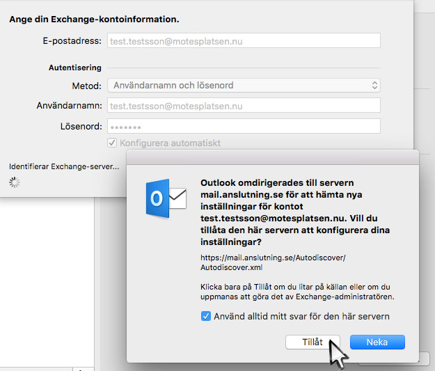The image size is (435, 371).
Task: Click the Outlook icon in dialog
Action: click(x=166, y=198)
